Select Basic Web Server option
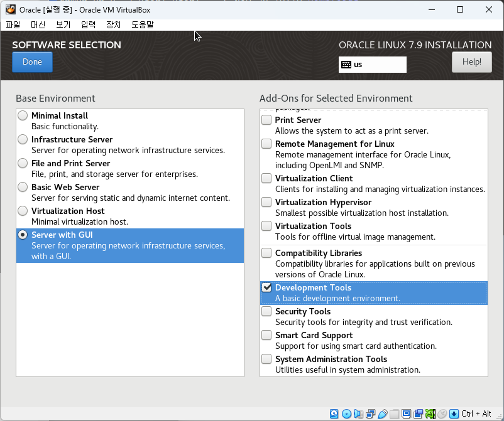Screen dimensions: 504x421 coord(23,187)
